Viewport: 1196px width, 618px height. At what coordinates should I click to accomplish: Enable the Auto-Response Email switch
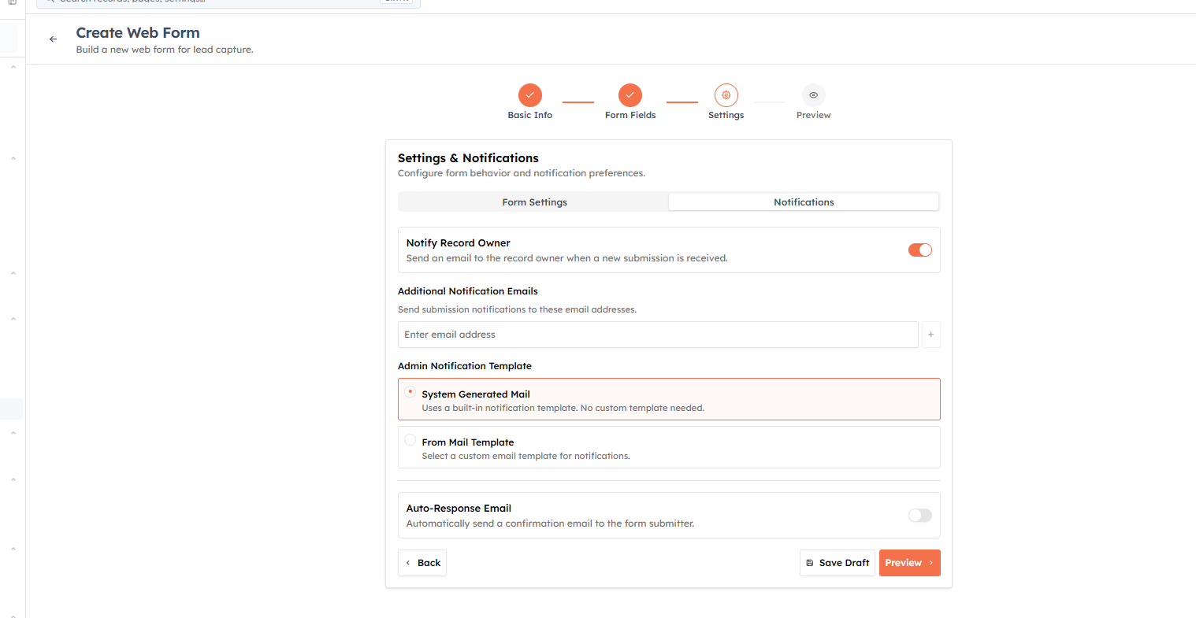(x=920, y=516)
